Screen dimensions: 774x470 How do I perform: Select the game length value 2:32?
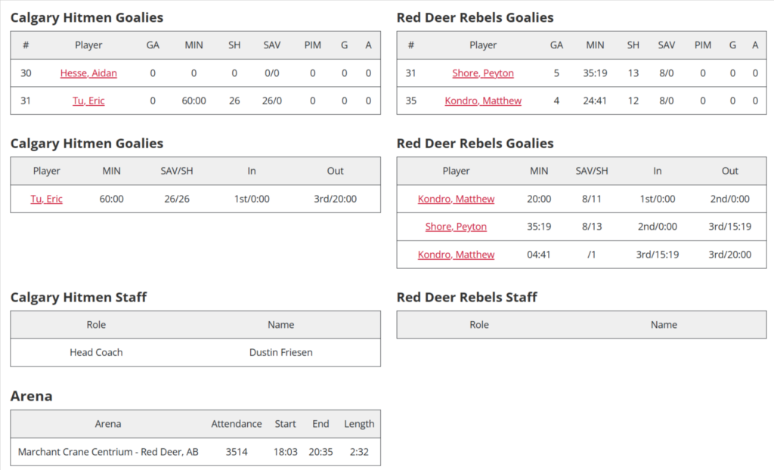[x=359, y=452]
